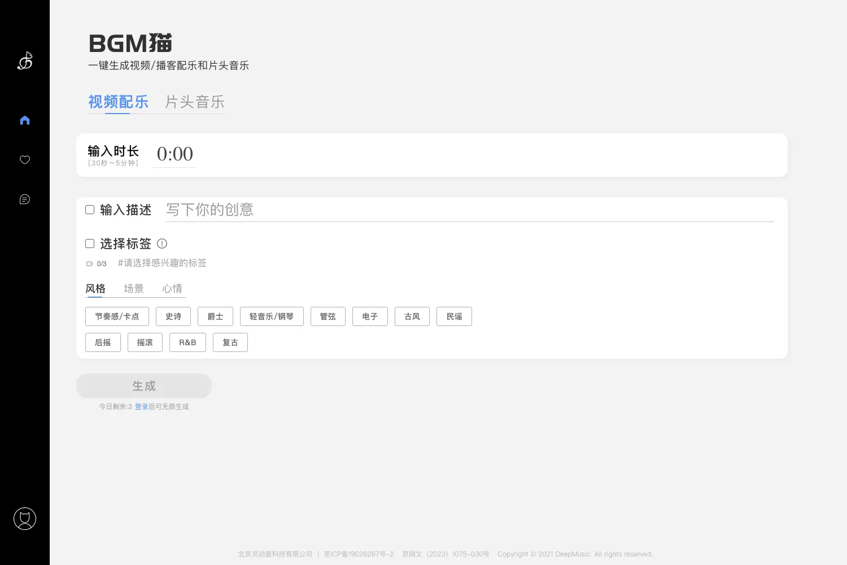Click the 0:00 duration input field
The height and width of the screenshot is (565, 847).
pos(175,154)
